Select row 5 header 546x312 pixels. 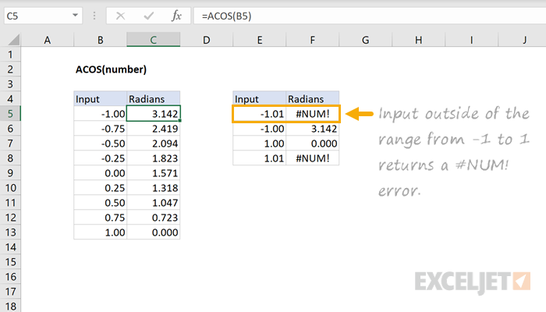pyautogui.click(x=10, y=114)
